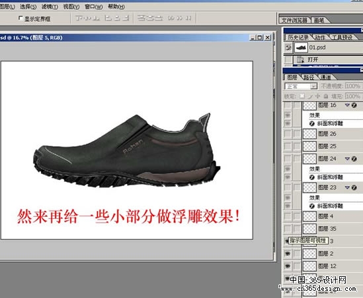Image resolution: width=363 pixels, height=298 pixels.
Task: Click the align horizontal centers icon
Action: (x=116, y=18)
